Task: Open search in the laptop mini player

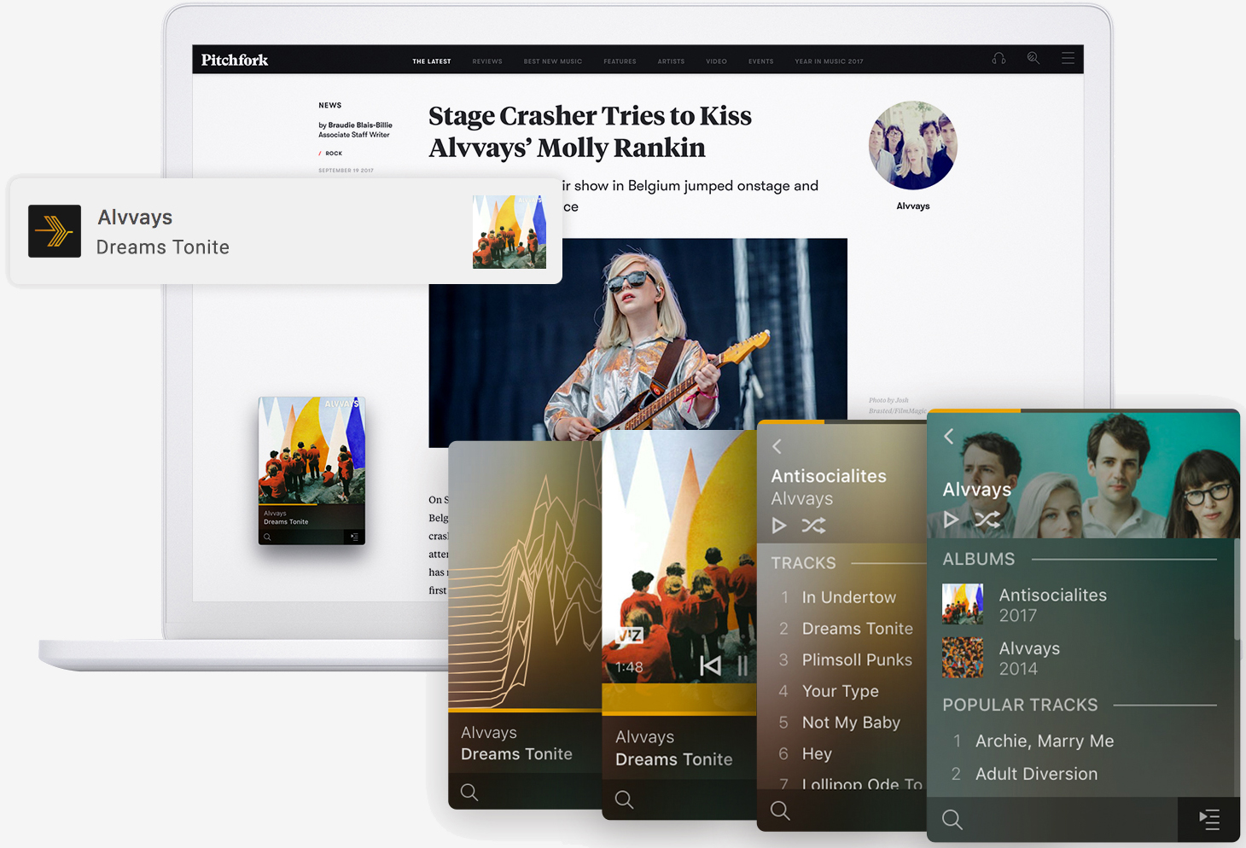Action: coord(267,537)
